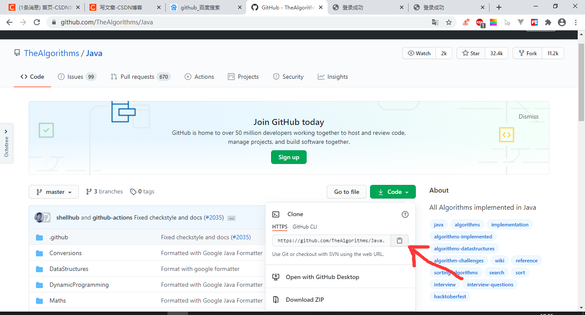Open the Adblock Plus extension icon
This screenshot has width=585, height=315.
[x=480, y=23]
